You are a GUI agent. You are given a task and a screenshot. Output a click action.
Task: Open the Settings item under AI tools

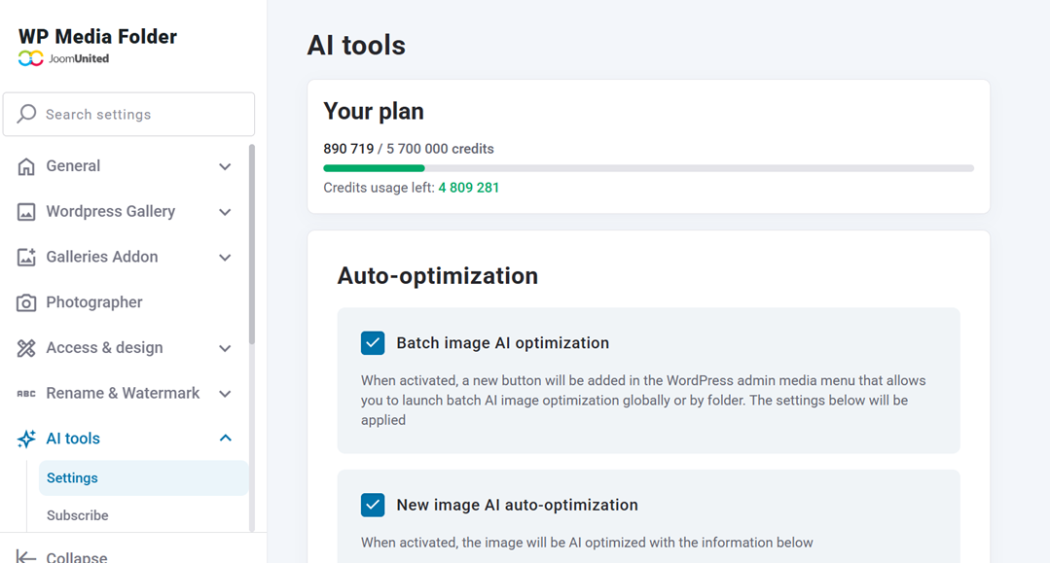click(x=70, y=477)
